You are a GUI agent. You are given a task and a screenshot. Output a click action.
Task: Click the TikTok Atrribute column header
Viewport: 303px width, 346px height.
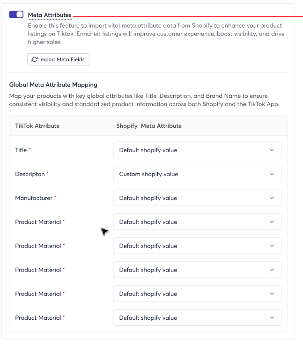point(37,126)
